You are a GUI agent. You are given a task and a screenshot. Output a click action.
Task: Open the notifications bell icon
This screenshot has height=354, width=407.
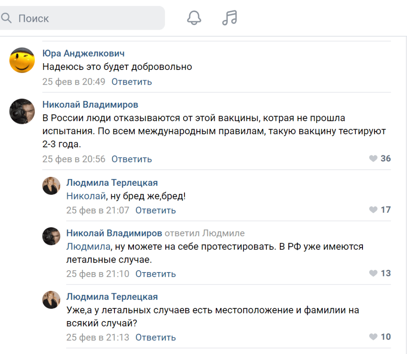coord(194,17)
